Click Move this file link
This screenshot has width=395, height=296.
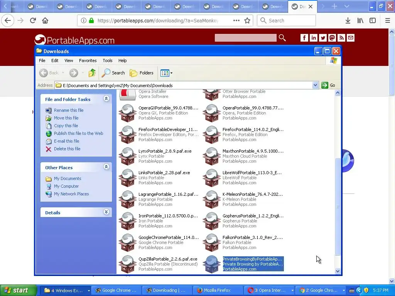point(66,118)
